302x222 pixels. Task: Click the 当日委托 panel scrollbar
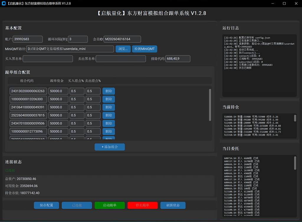(x=295, y=163)
